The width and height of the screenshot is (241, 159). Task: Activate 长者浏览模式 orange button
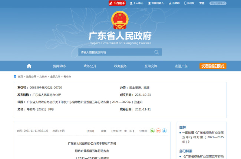[213, 66]
